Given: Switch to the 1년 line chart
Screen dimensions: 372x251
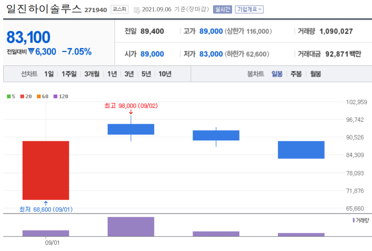Looking at the screenshot, I should (112, 74).
